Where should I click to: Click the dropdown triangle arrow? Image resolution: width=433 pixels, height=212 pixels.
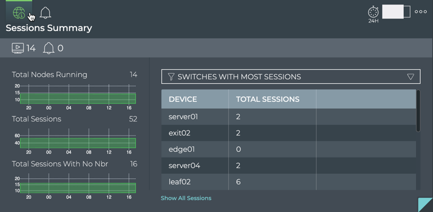411,76
